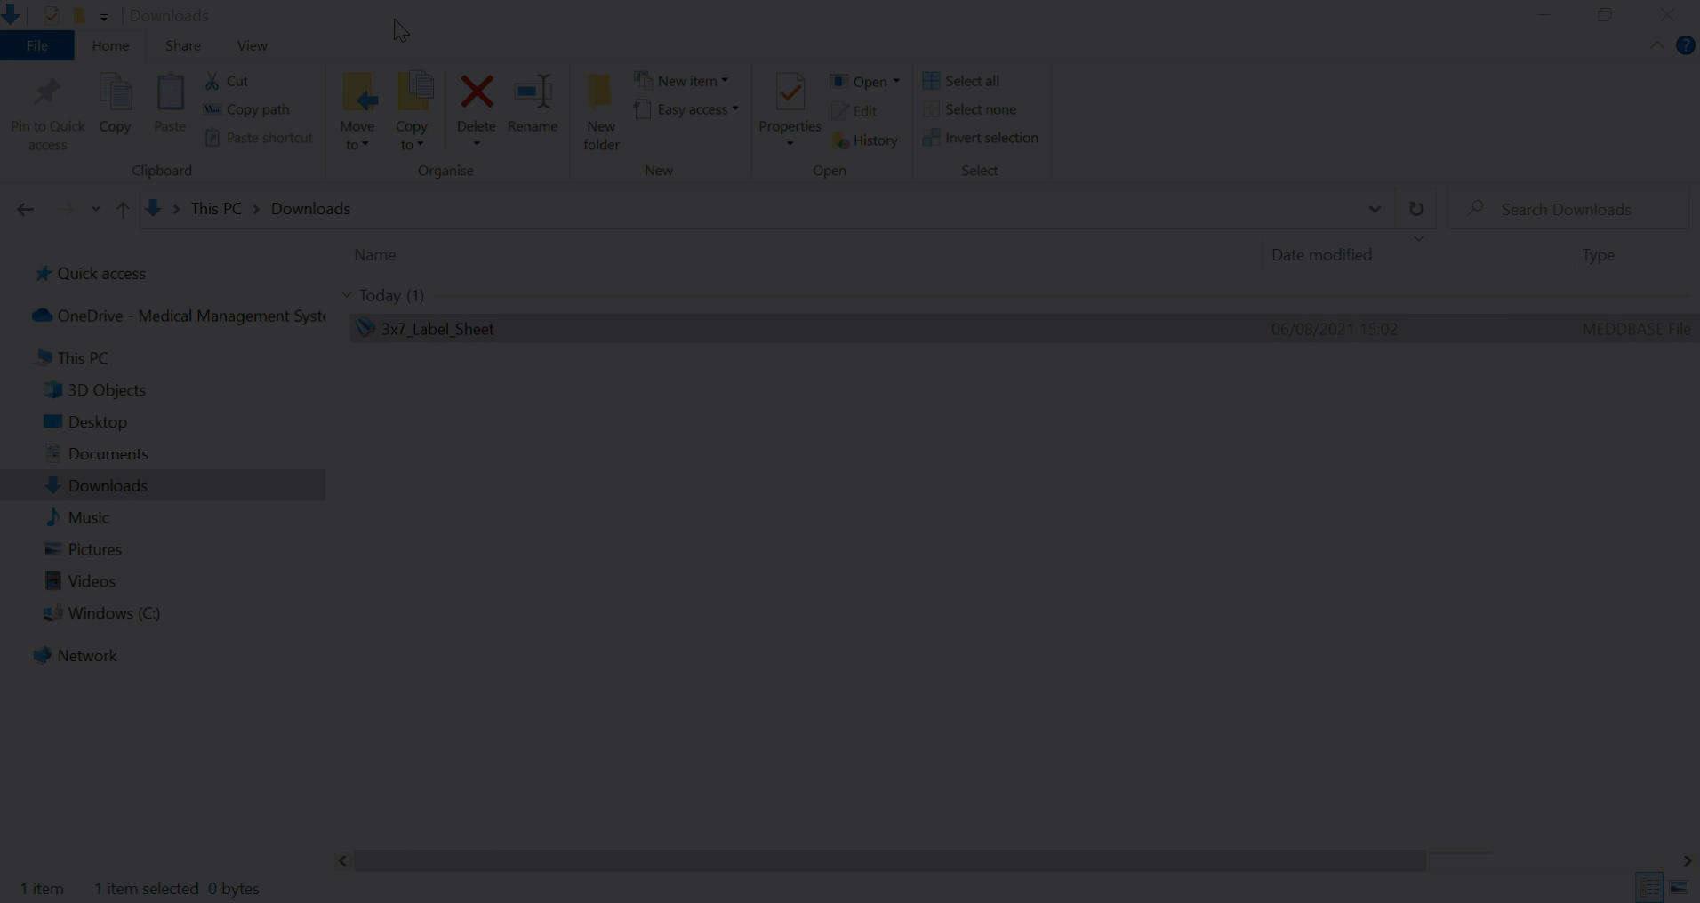Click the Edit command

point(854,111)
